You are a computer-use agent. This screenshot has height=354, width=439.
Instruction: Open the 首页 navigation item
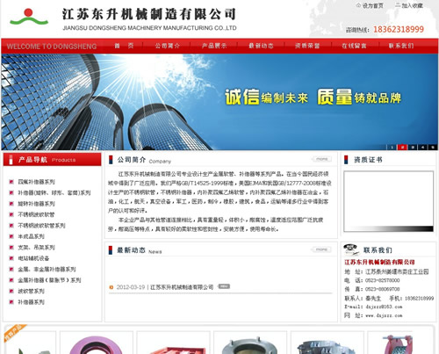(124, 46)
